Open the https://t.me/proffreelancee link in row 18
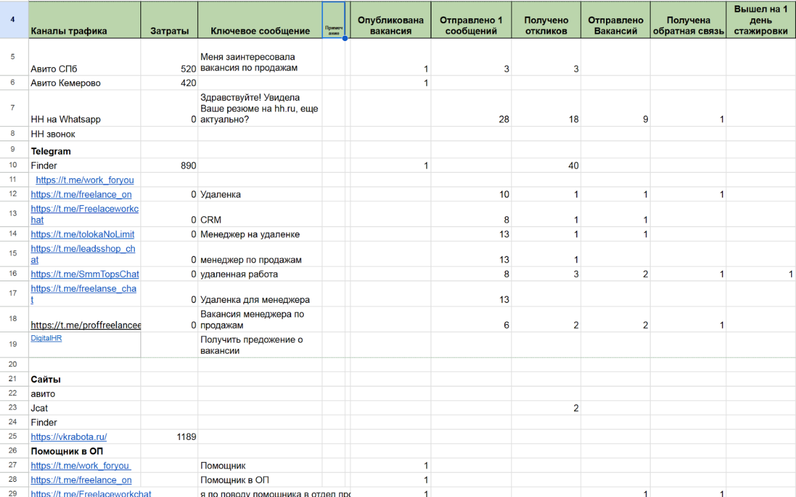 (x=86, y=325)
